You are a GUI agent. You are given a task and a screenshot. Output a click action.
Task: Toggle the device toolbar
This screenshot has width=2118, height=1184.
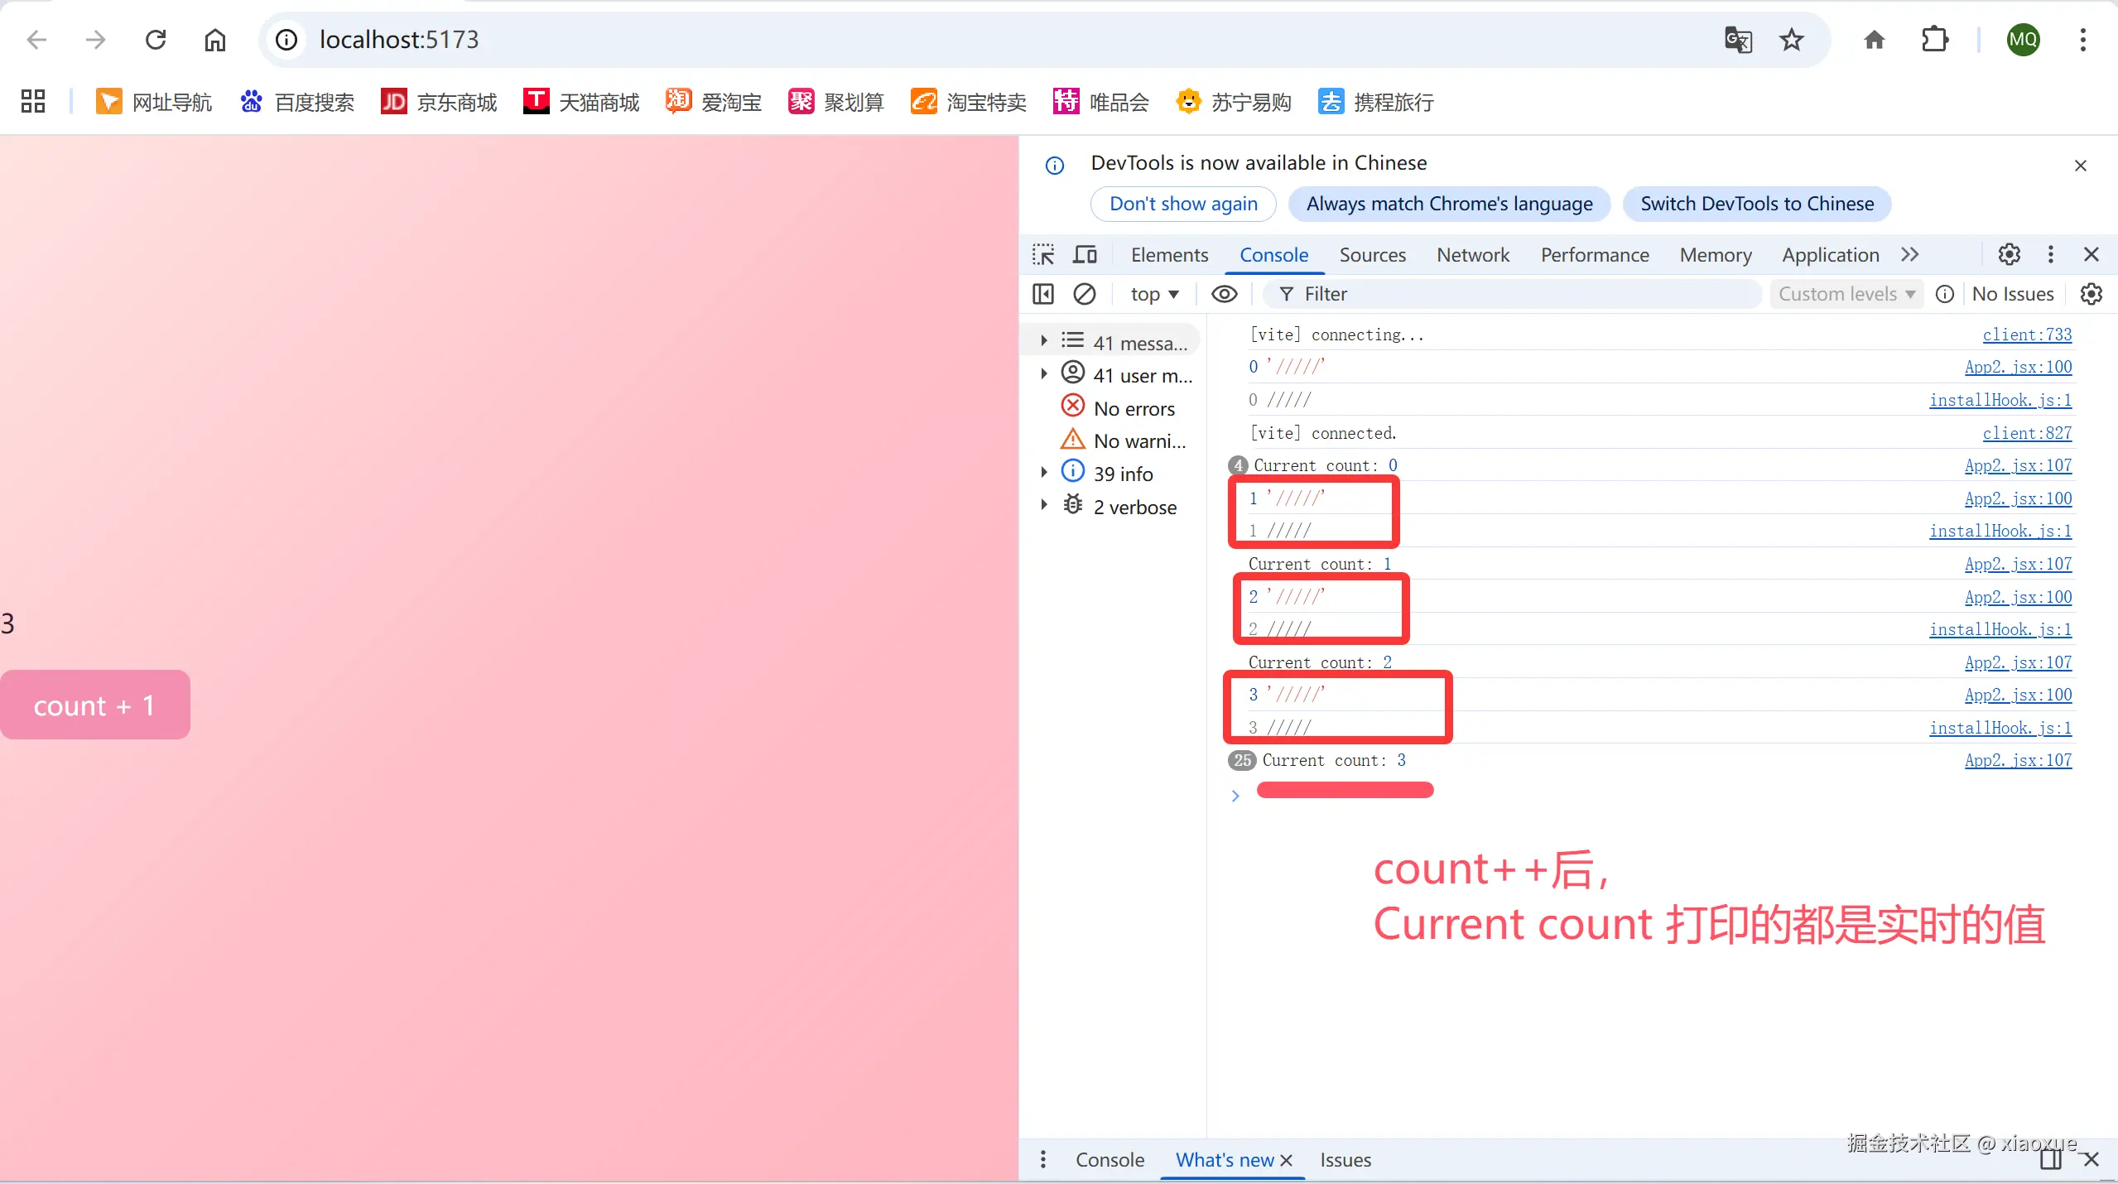pyautogui.click(x=1083, y=254)
